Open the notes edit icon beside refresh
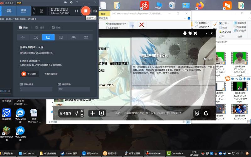This screenshot has width=251, height=157. pos(197,113)
